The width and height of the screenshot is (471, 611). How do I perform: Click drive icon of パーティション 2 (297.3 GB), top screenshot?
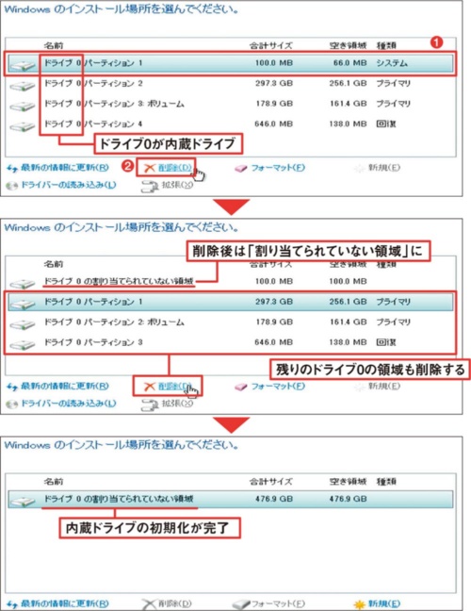click(x=23, y=85)
